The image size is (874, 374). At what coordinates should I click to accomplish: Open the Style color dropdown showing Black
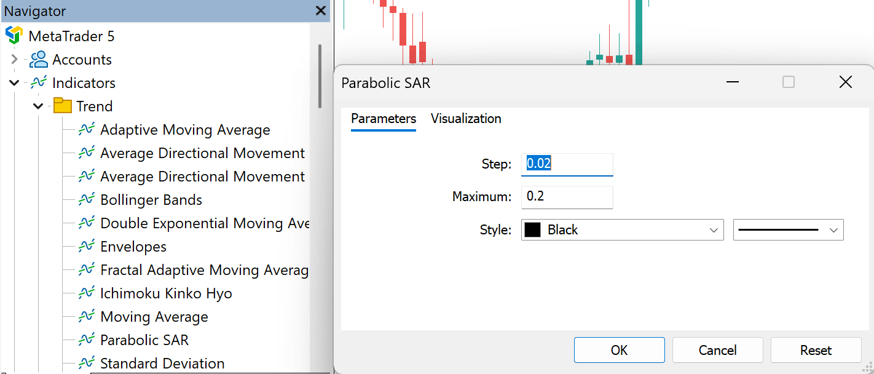point(622,230)
